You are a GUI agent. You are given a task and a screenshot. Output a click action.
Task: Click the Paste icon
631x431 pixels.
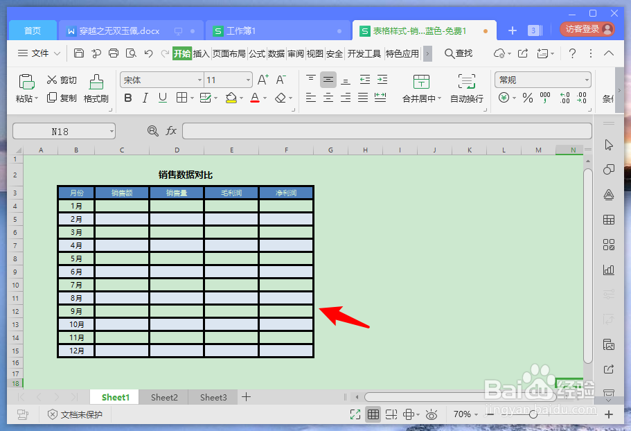coord(26,82)
